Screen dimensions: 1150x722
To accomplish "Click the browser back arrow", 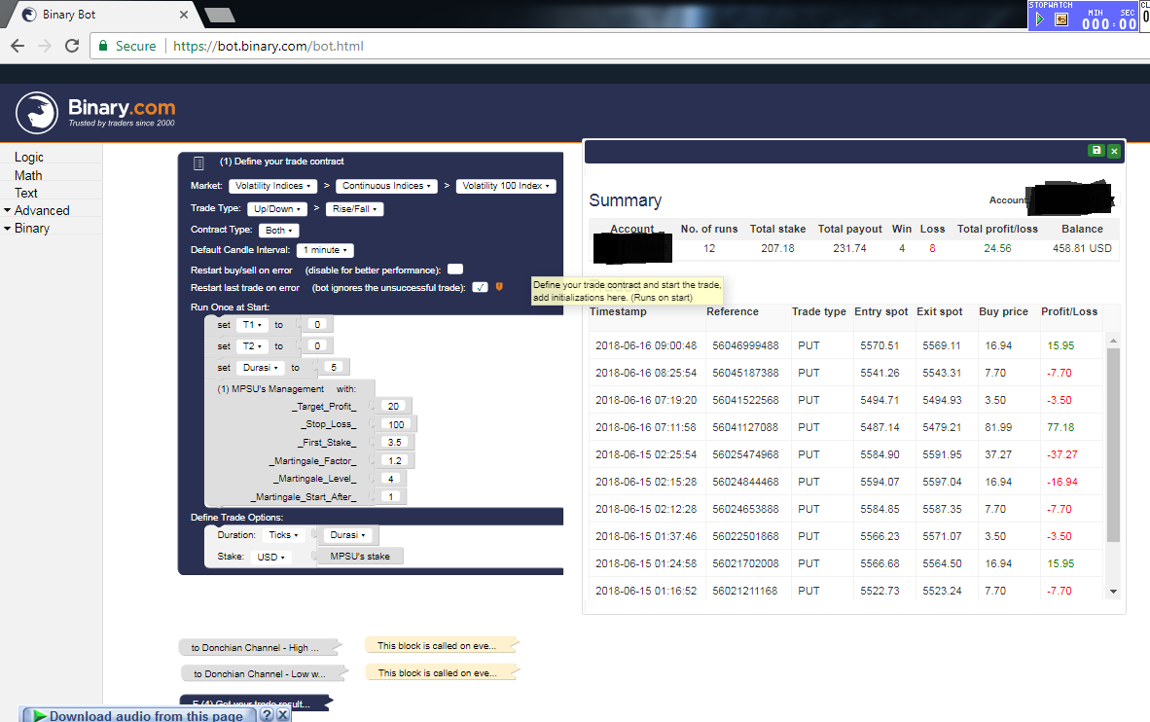I will pos(18,46).
